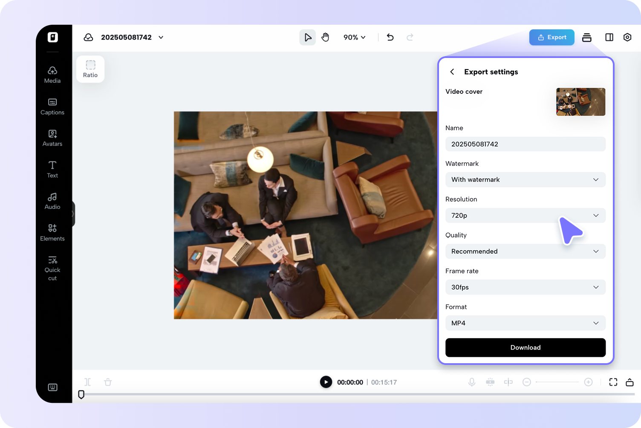Viewport: 641px width, 428px height.
Task: Undo the last action
Action: [x=390, y=37]
